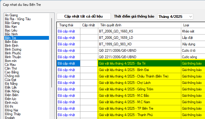Select 'Giá vật liệu tháng 4/2025 - Bình Đại'

pyautogui.click(x=140, y=70)
